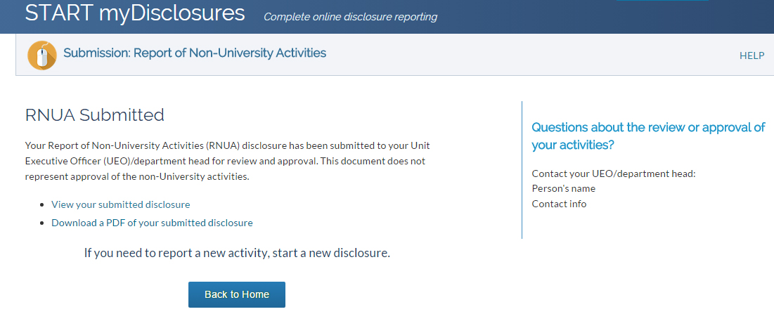Click the Complete online disclosure reporting tagline

coord(351,17)
